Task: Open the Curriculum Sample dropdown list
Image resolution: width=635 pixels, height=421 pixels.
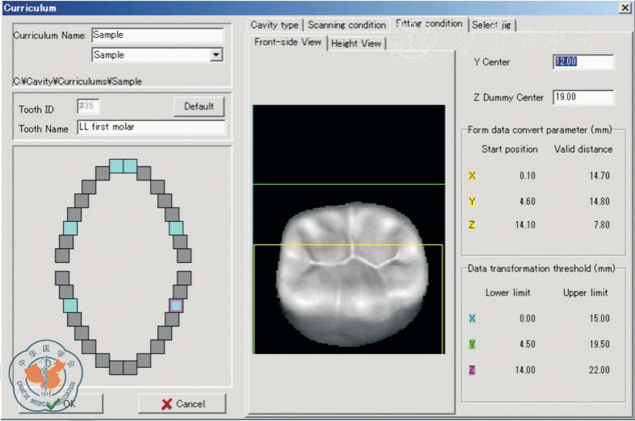Action: coord(216,56)
